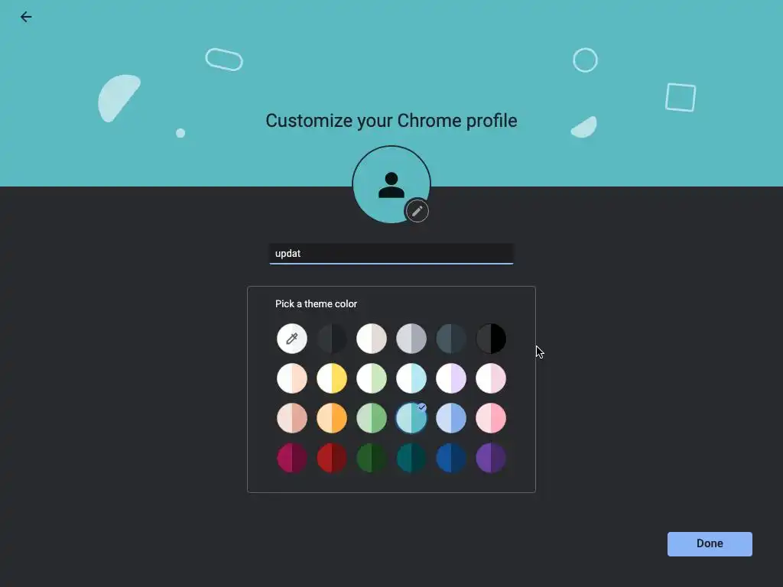Choose the light gray theme swatch
783x587 pixels.
click(411, 339)
